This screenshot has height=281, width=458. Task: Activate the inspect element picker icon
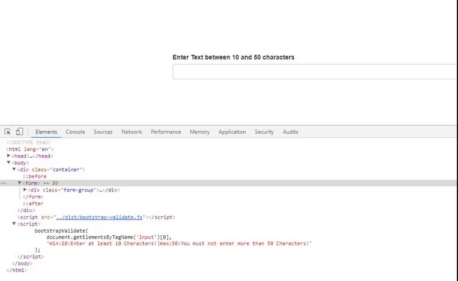point(7,132)
